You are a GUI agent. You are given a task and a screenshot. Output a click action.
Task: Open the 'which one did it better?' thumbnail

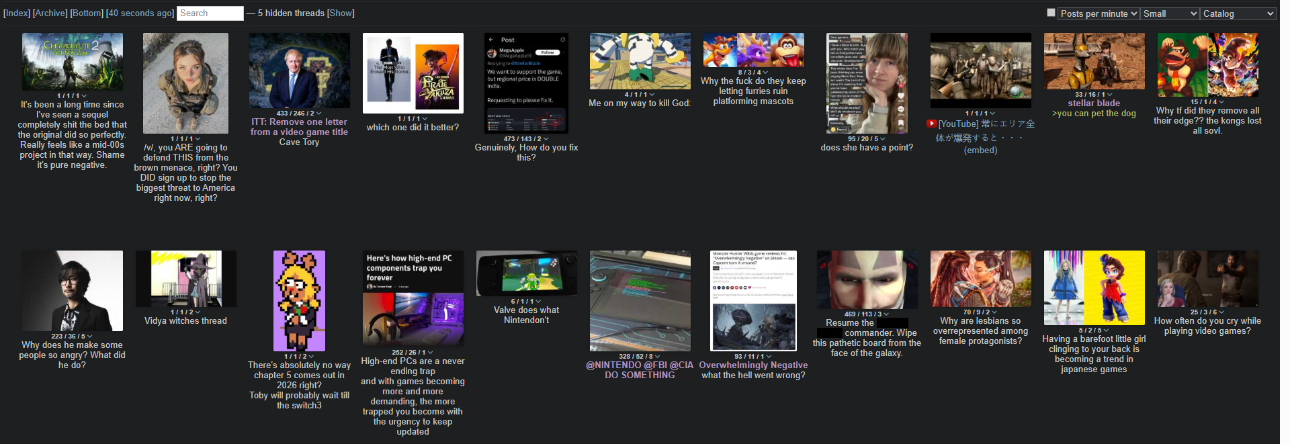pyautogui.click(x=413, y=73)
